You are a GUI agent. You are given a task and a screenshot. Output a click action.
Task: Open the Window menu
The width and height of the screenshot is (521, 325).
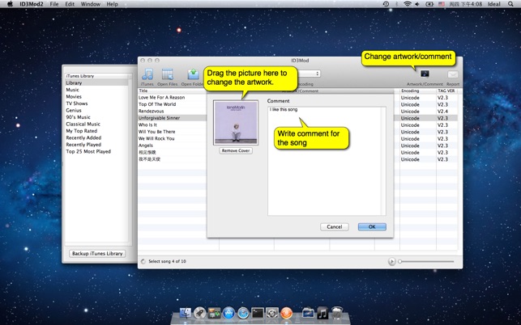click(91, 4)
